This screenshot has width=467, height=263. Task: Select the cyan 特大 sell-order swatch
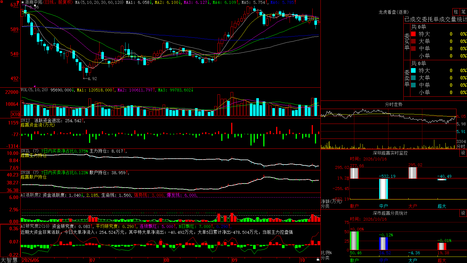[x=413, y=70]
